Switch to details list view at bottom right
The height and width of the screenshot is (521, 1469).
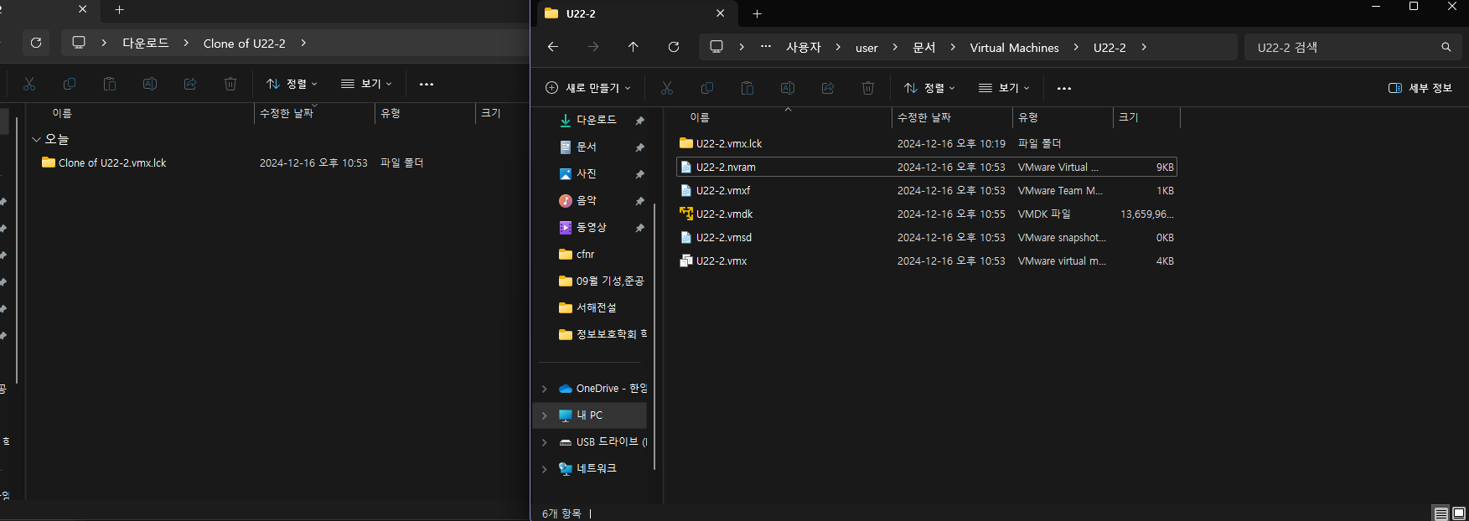(1441, 513)
